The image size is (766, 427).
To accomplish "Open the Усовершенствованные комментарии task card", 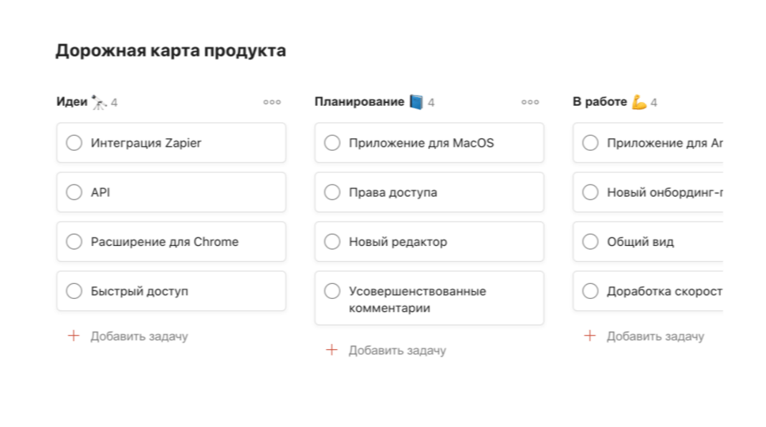I will pos(429,298).
